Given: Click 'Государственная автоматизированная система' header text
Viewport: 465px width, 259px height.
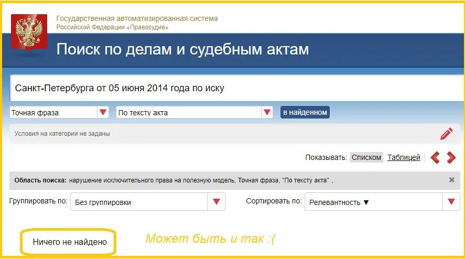Looking at the screenshot, I should click(x=137, y=18).
